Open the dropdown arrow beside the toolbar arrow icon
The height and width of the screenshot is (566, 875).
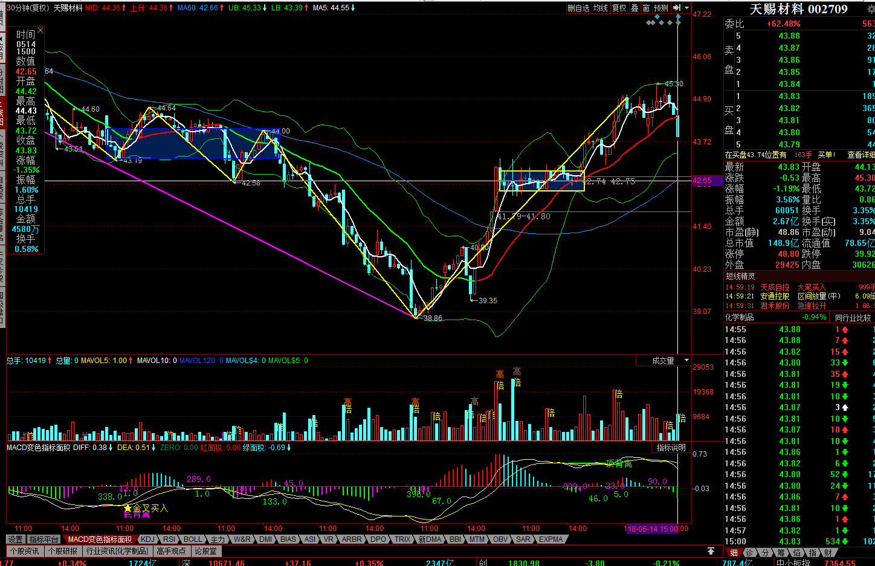687,8
